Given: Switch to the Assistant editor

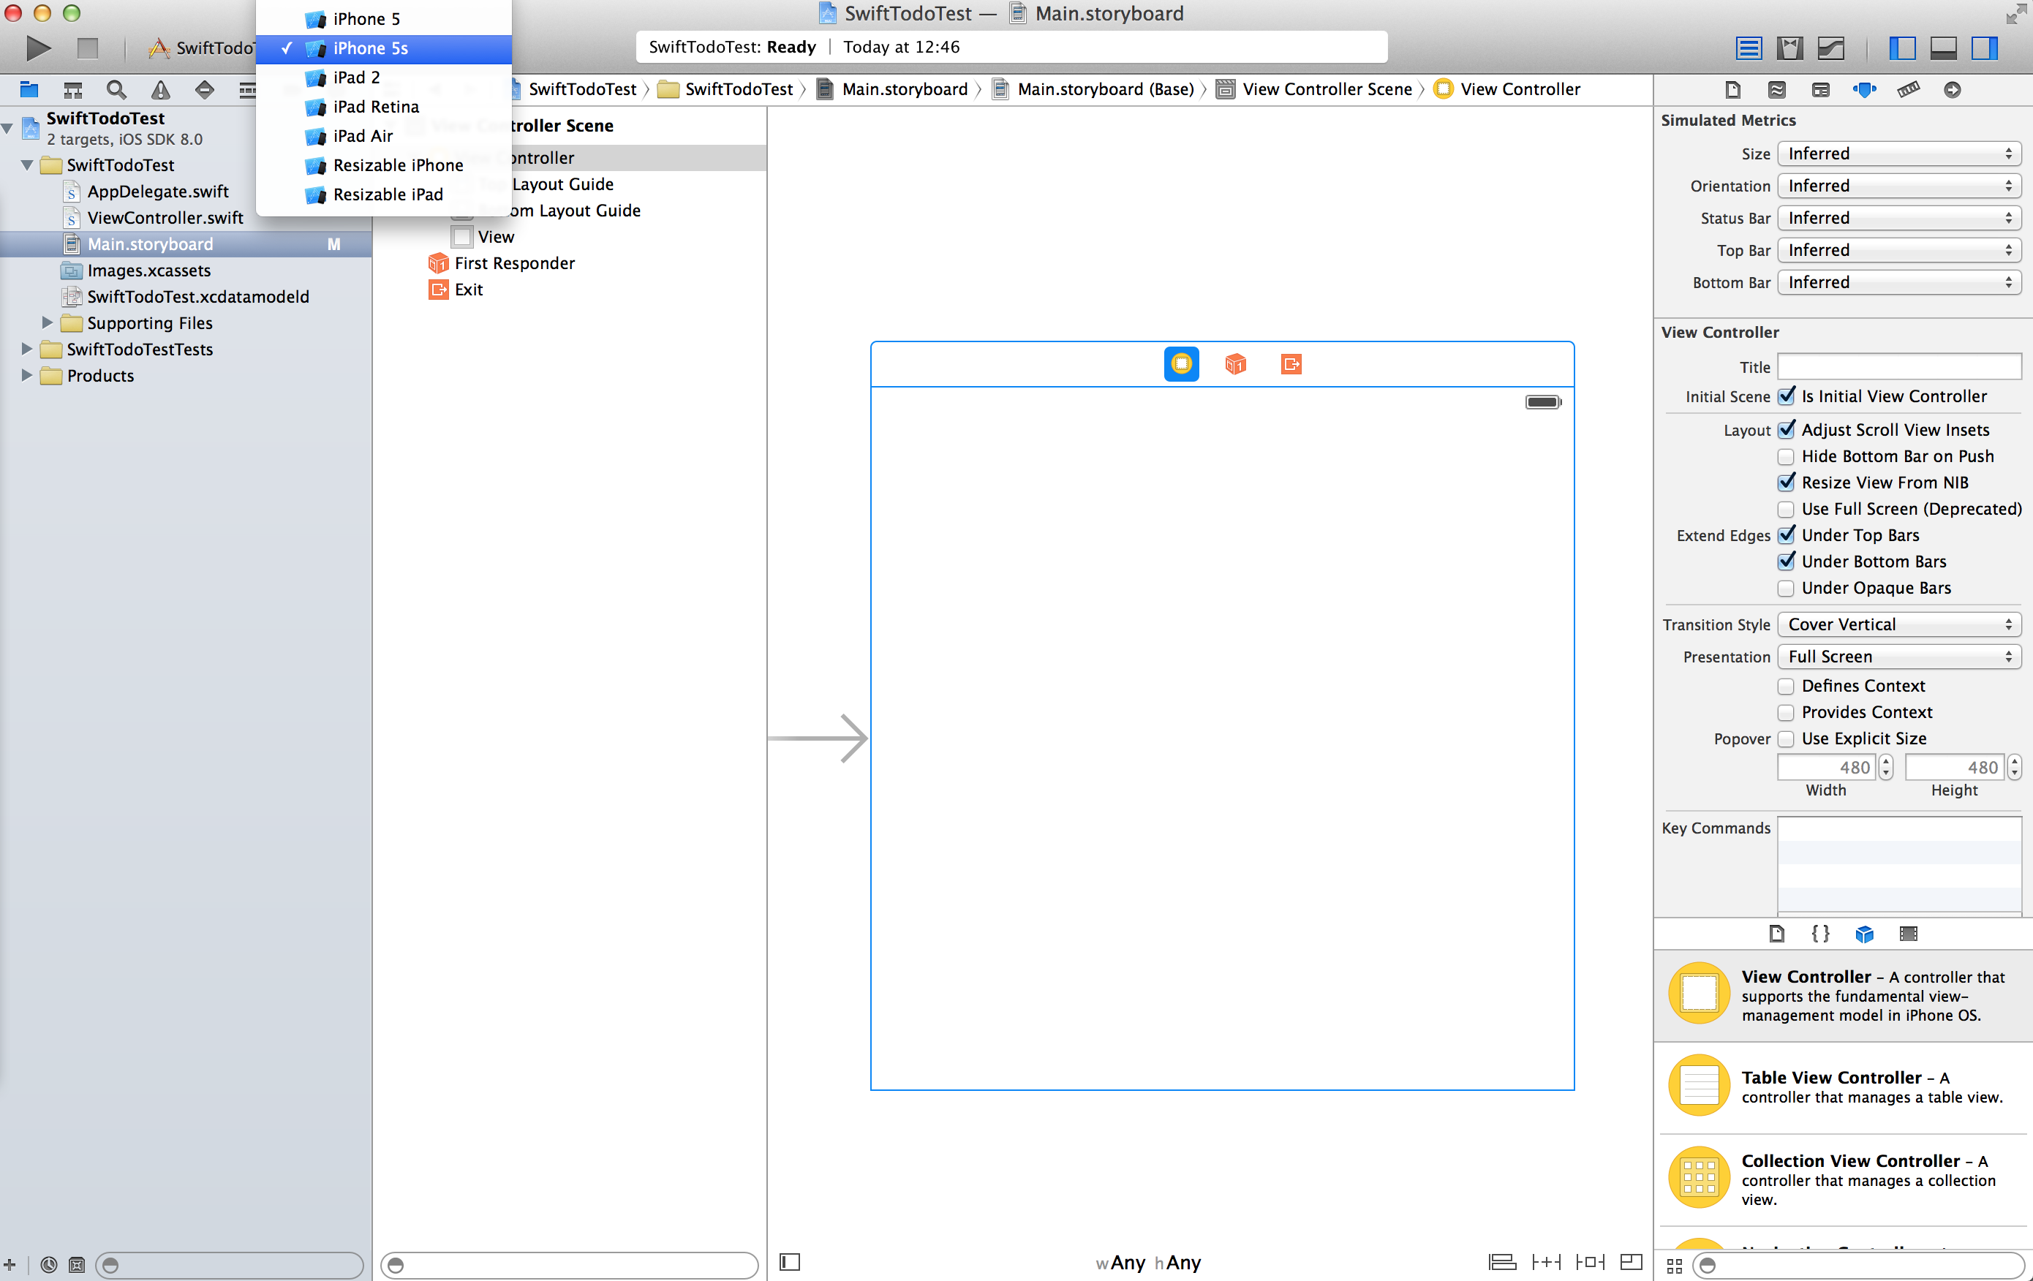Looking at the screenshot, I should (1790, 48).
